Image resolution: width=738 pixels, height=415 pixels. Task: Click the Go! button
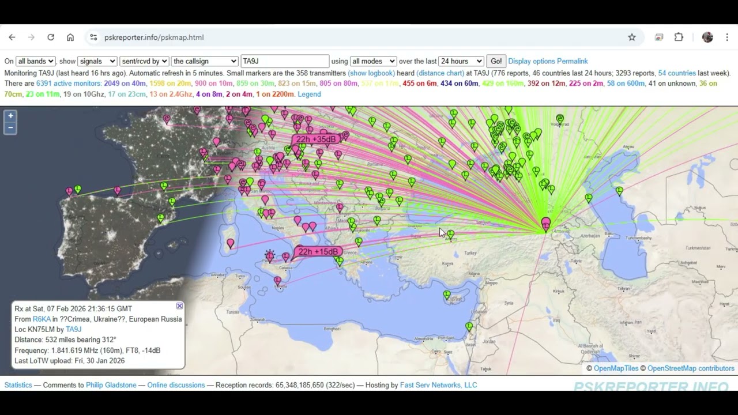496,61
